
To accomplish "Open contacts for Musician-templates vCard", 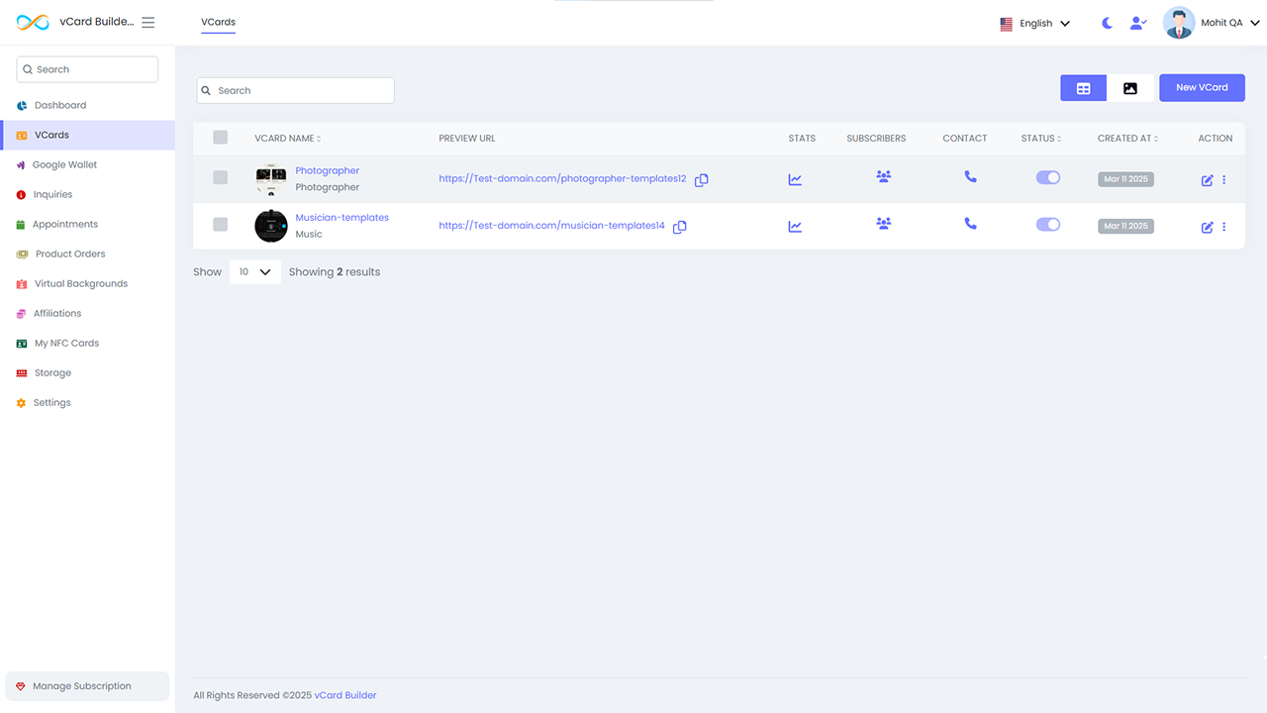I will coord(970,224).
